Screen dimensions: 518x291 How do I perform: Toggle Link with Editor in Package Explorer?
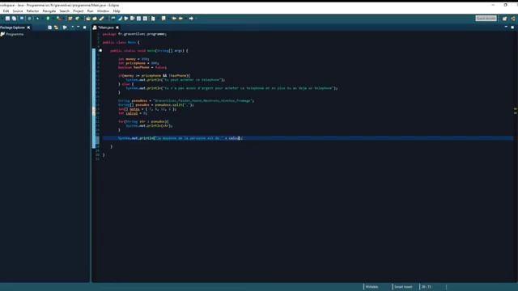tap(56, 27)
